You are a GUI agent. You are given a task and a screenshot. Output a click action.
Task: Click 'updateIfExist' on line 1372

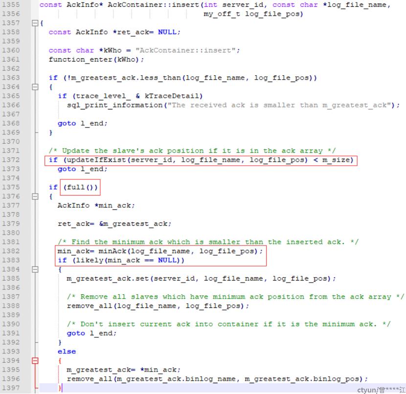point(96,160)
